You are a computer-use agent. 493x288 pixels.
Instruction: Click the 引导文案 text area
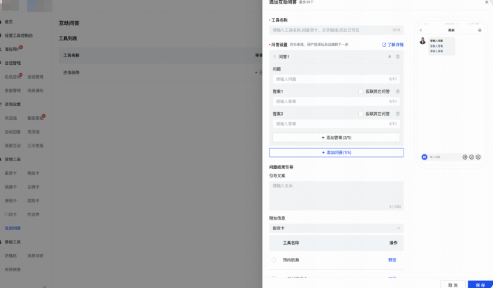336,195
